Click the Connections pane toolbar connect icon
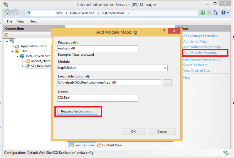The width and height of the screenshot is (234, 158). [6, 35]
